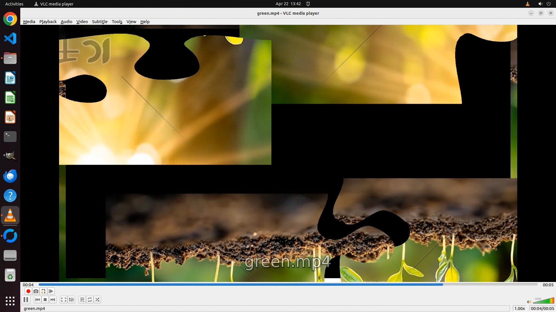Toggle the loop/repeat mode button
556x312 pixels.
90,300
